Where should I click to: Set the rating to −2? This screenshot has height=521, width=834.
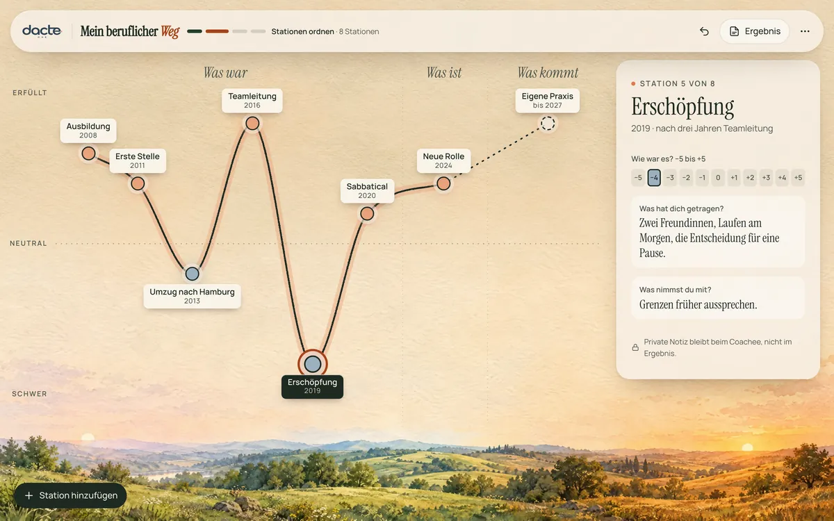(x=686, y=178)
